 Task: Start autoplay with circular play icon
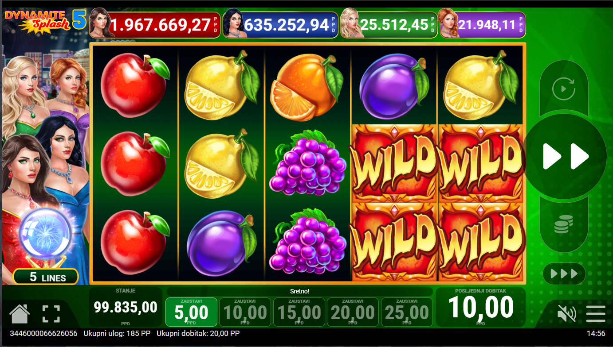(563, 89)
